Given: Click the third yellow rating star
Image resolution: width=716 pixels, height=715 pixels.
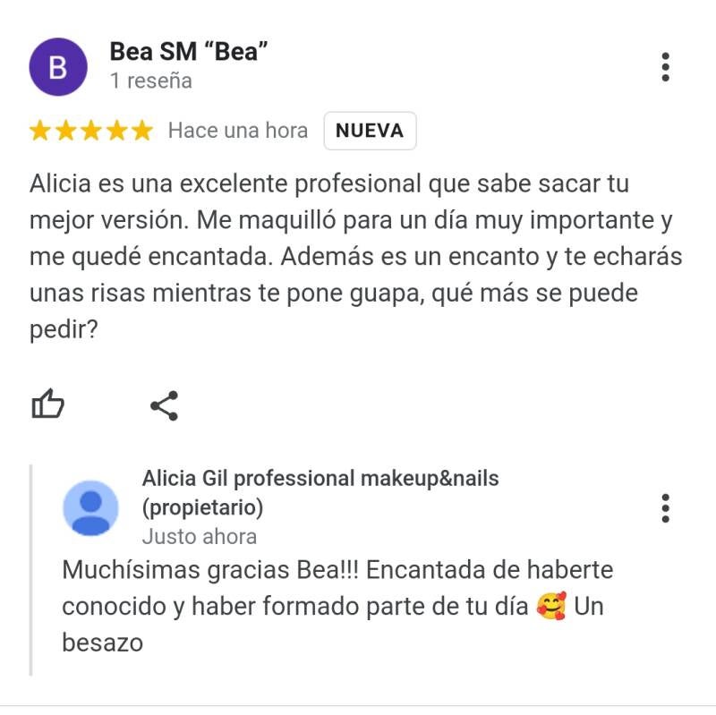Looking at the screenshot, I should tap(91, 130).
